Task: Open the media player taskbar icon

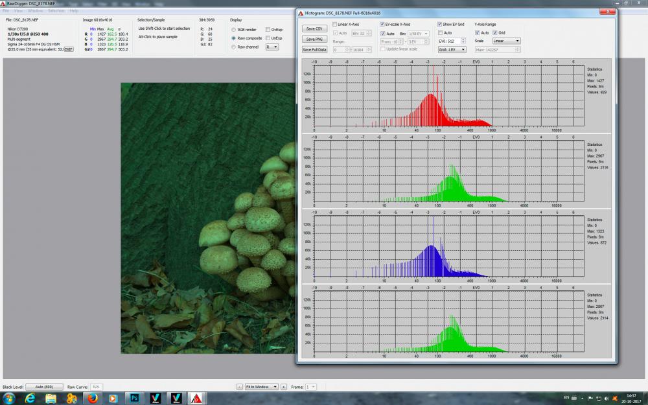Action: tap(113, 399)
